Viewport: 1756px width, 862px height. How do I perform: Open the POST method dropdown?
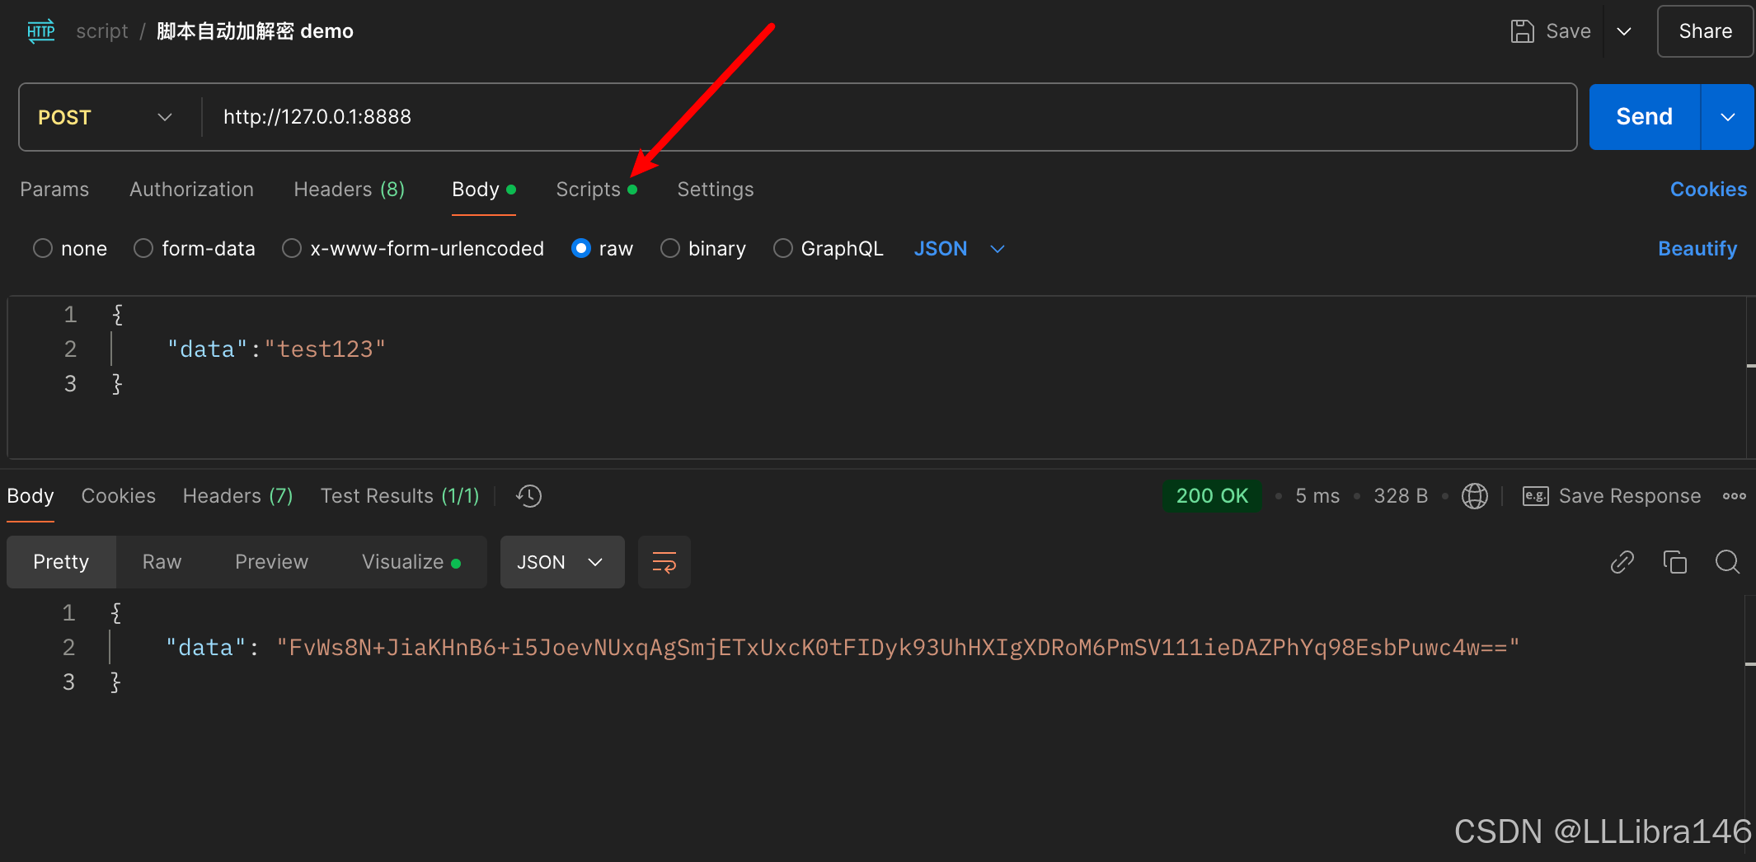coord(106,117)
